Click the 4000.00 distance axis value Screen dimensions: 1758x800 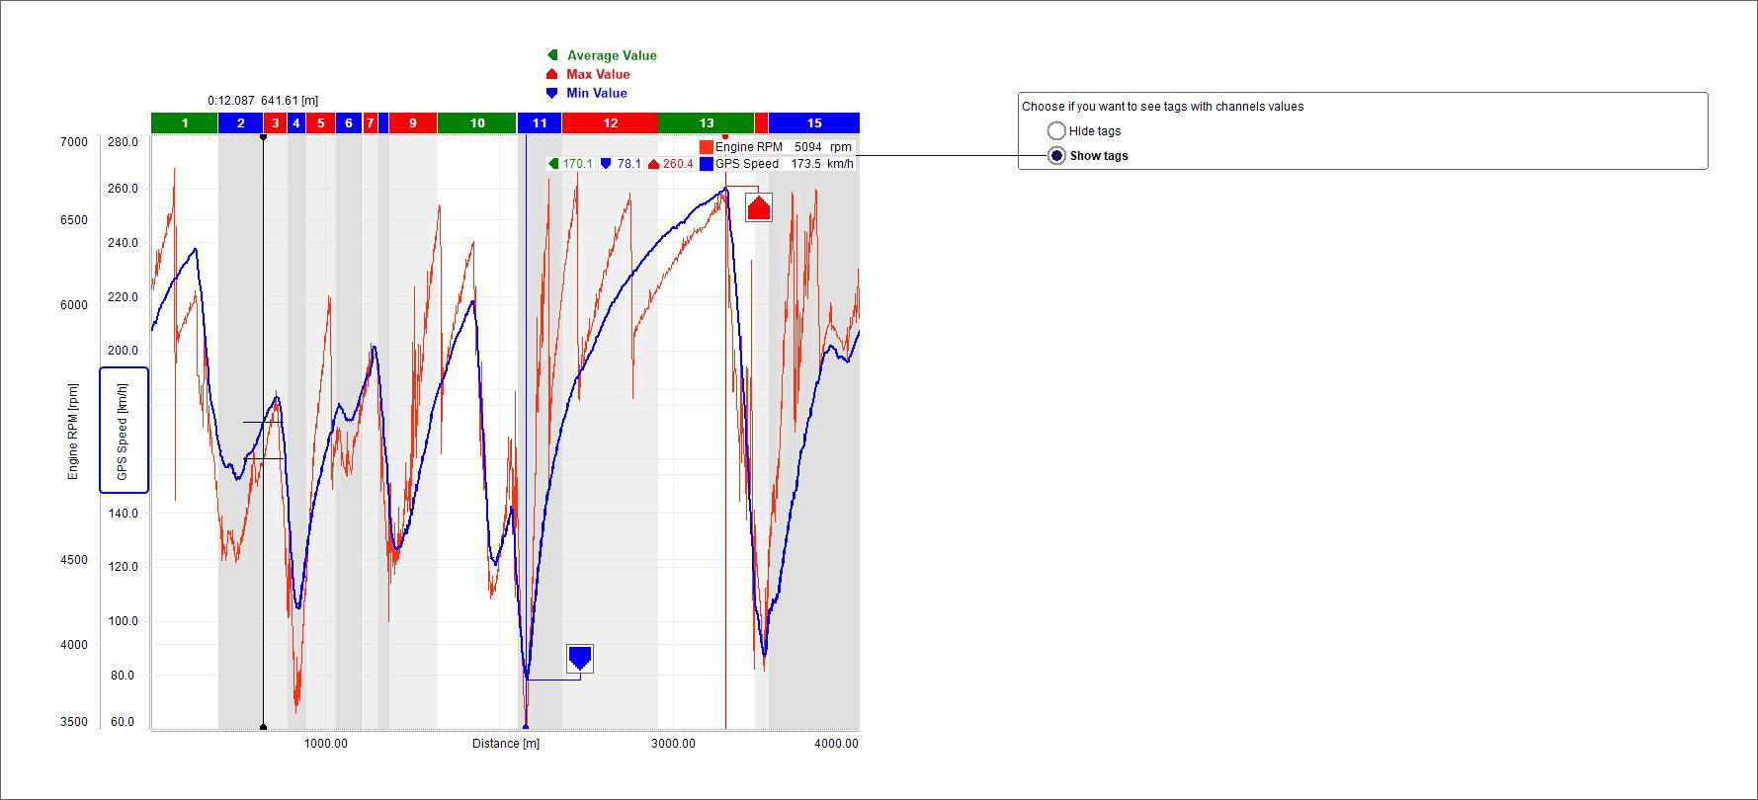tap(836, 743)
